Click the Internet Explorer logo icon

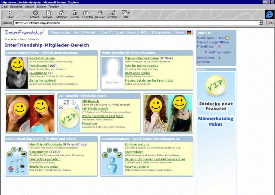(269, 14)
